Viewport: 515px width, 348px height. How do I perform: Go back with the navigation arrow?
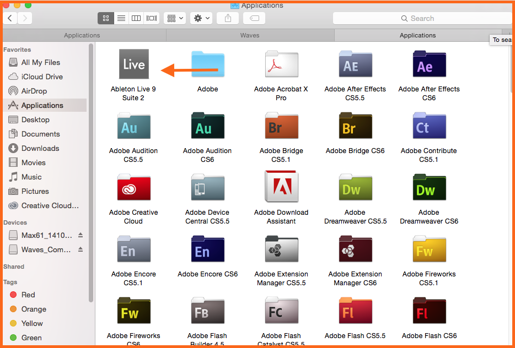click(x=9, y=18)
